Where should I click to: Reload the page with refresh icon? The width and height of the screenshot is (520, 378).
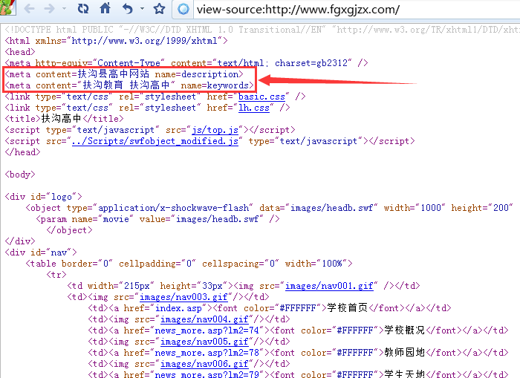83,9
